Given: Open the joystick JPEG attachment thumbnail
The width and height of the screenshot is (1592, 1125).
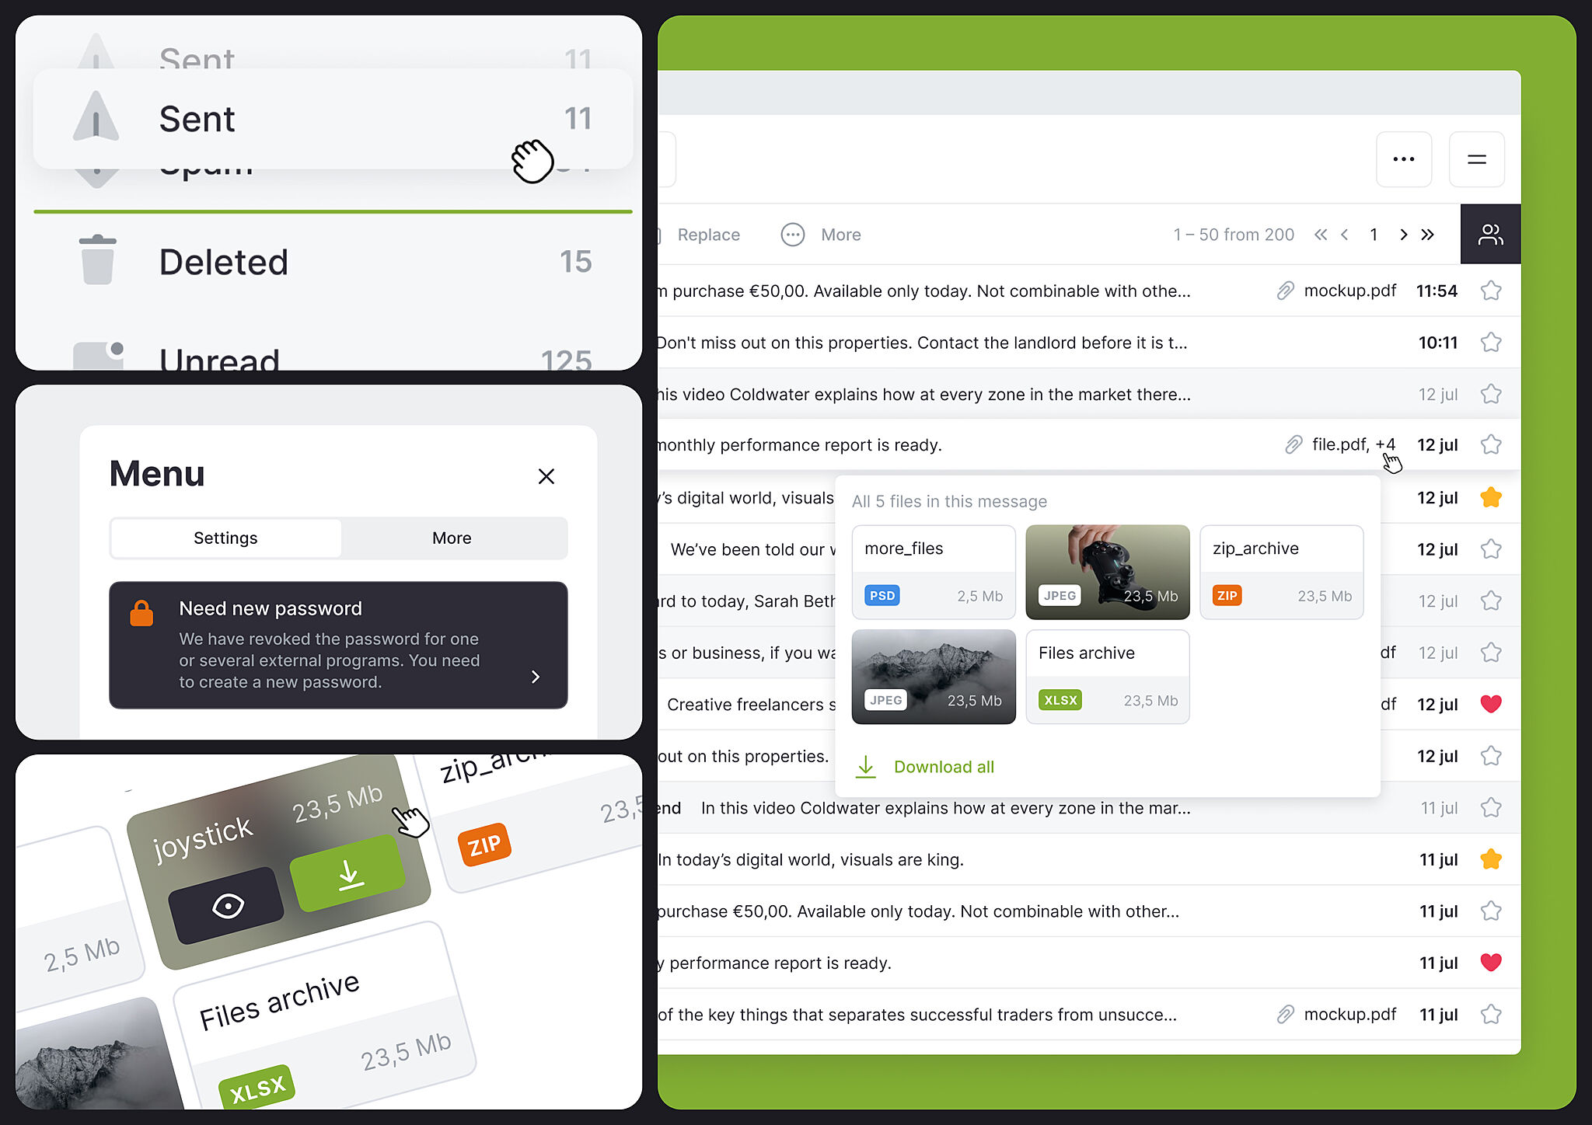Looking at the screenshot, I should pos(1108,572).
